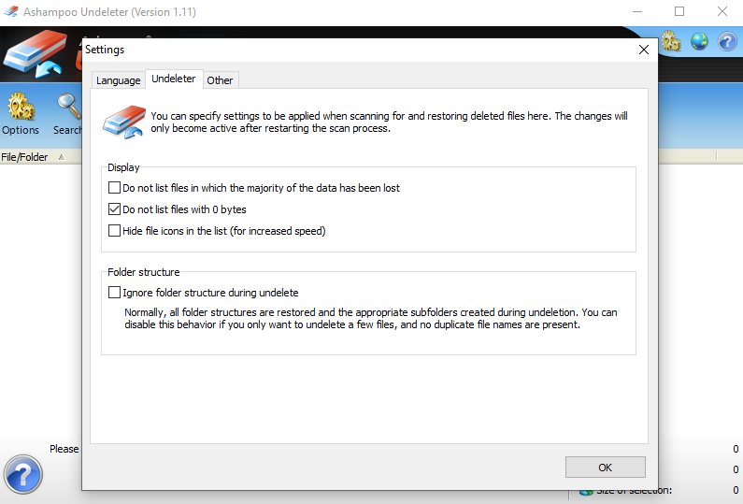Open the gears settings icon top right
The height and width of the screenshot is (504, 743).
click(x=671, y=42)
